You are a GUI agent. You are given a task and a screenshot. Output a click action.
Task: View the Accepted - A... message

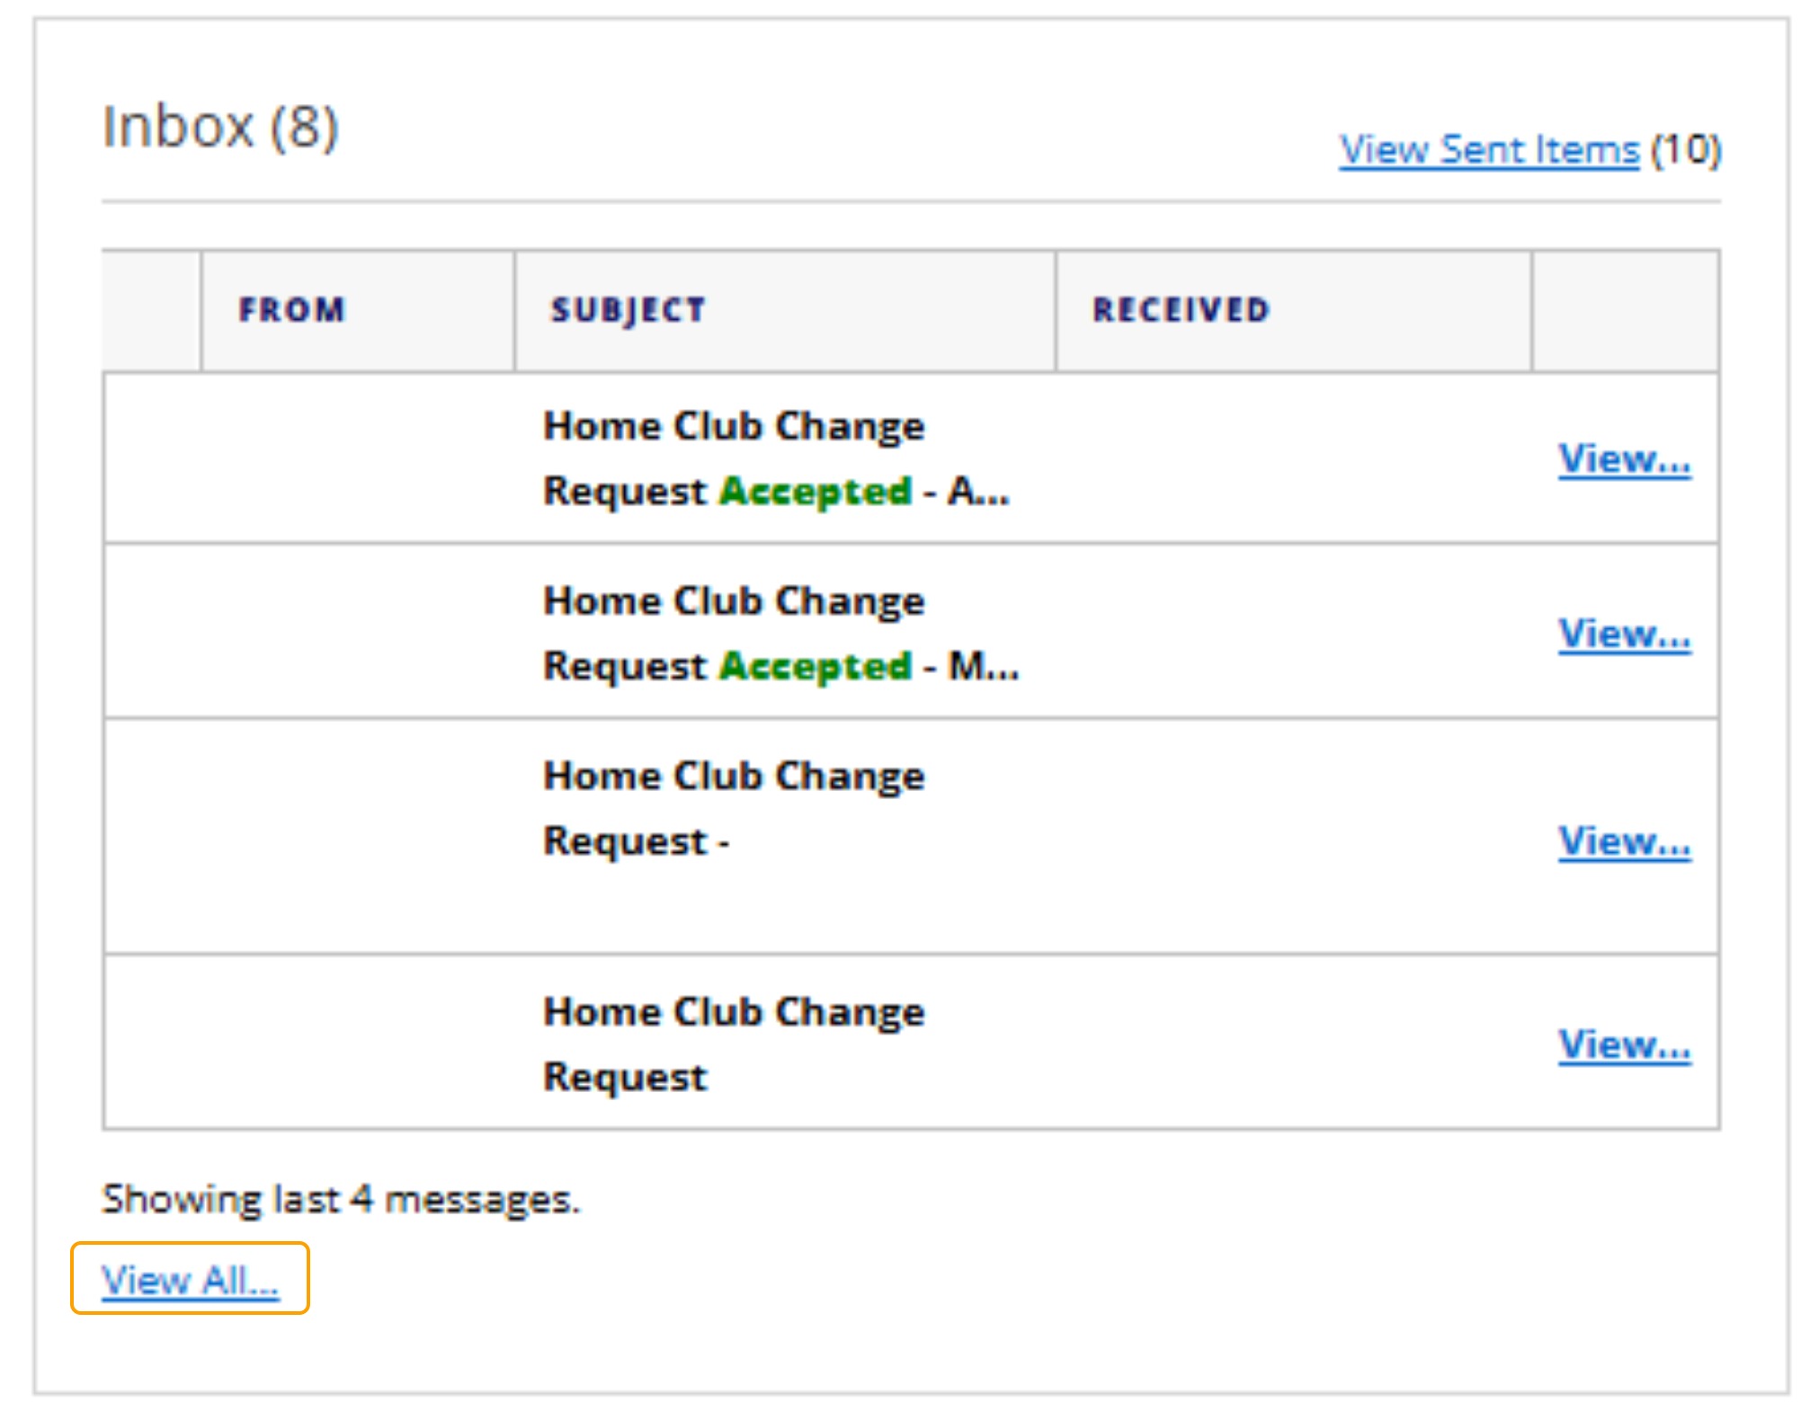click(x=1624, y=459)
